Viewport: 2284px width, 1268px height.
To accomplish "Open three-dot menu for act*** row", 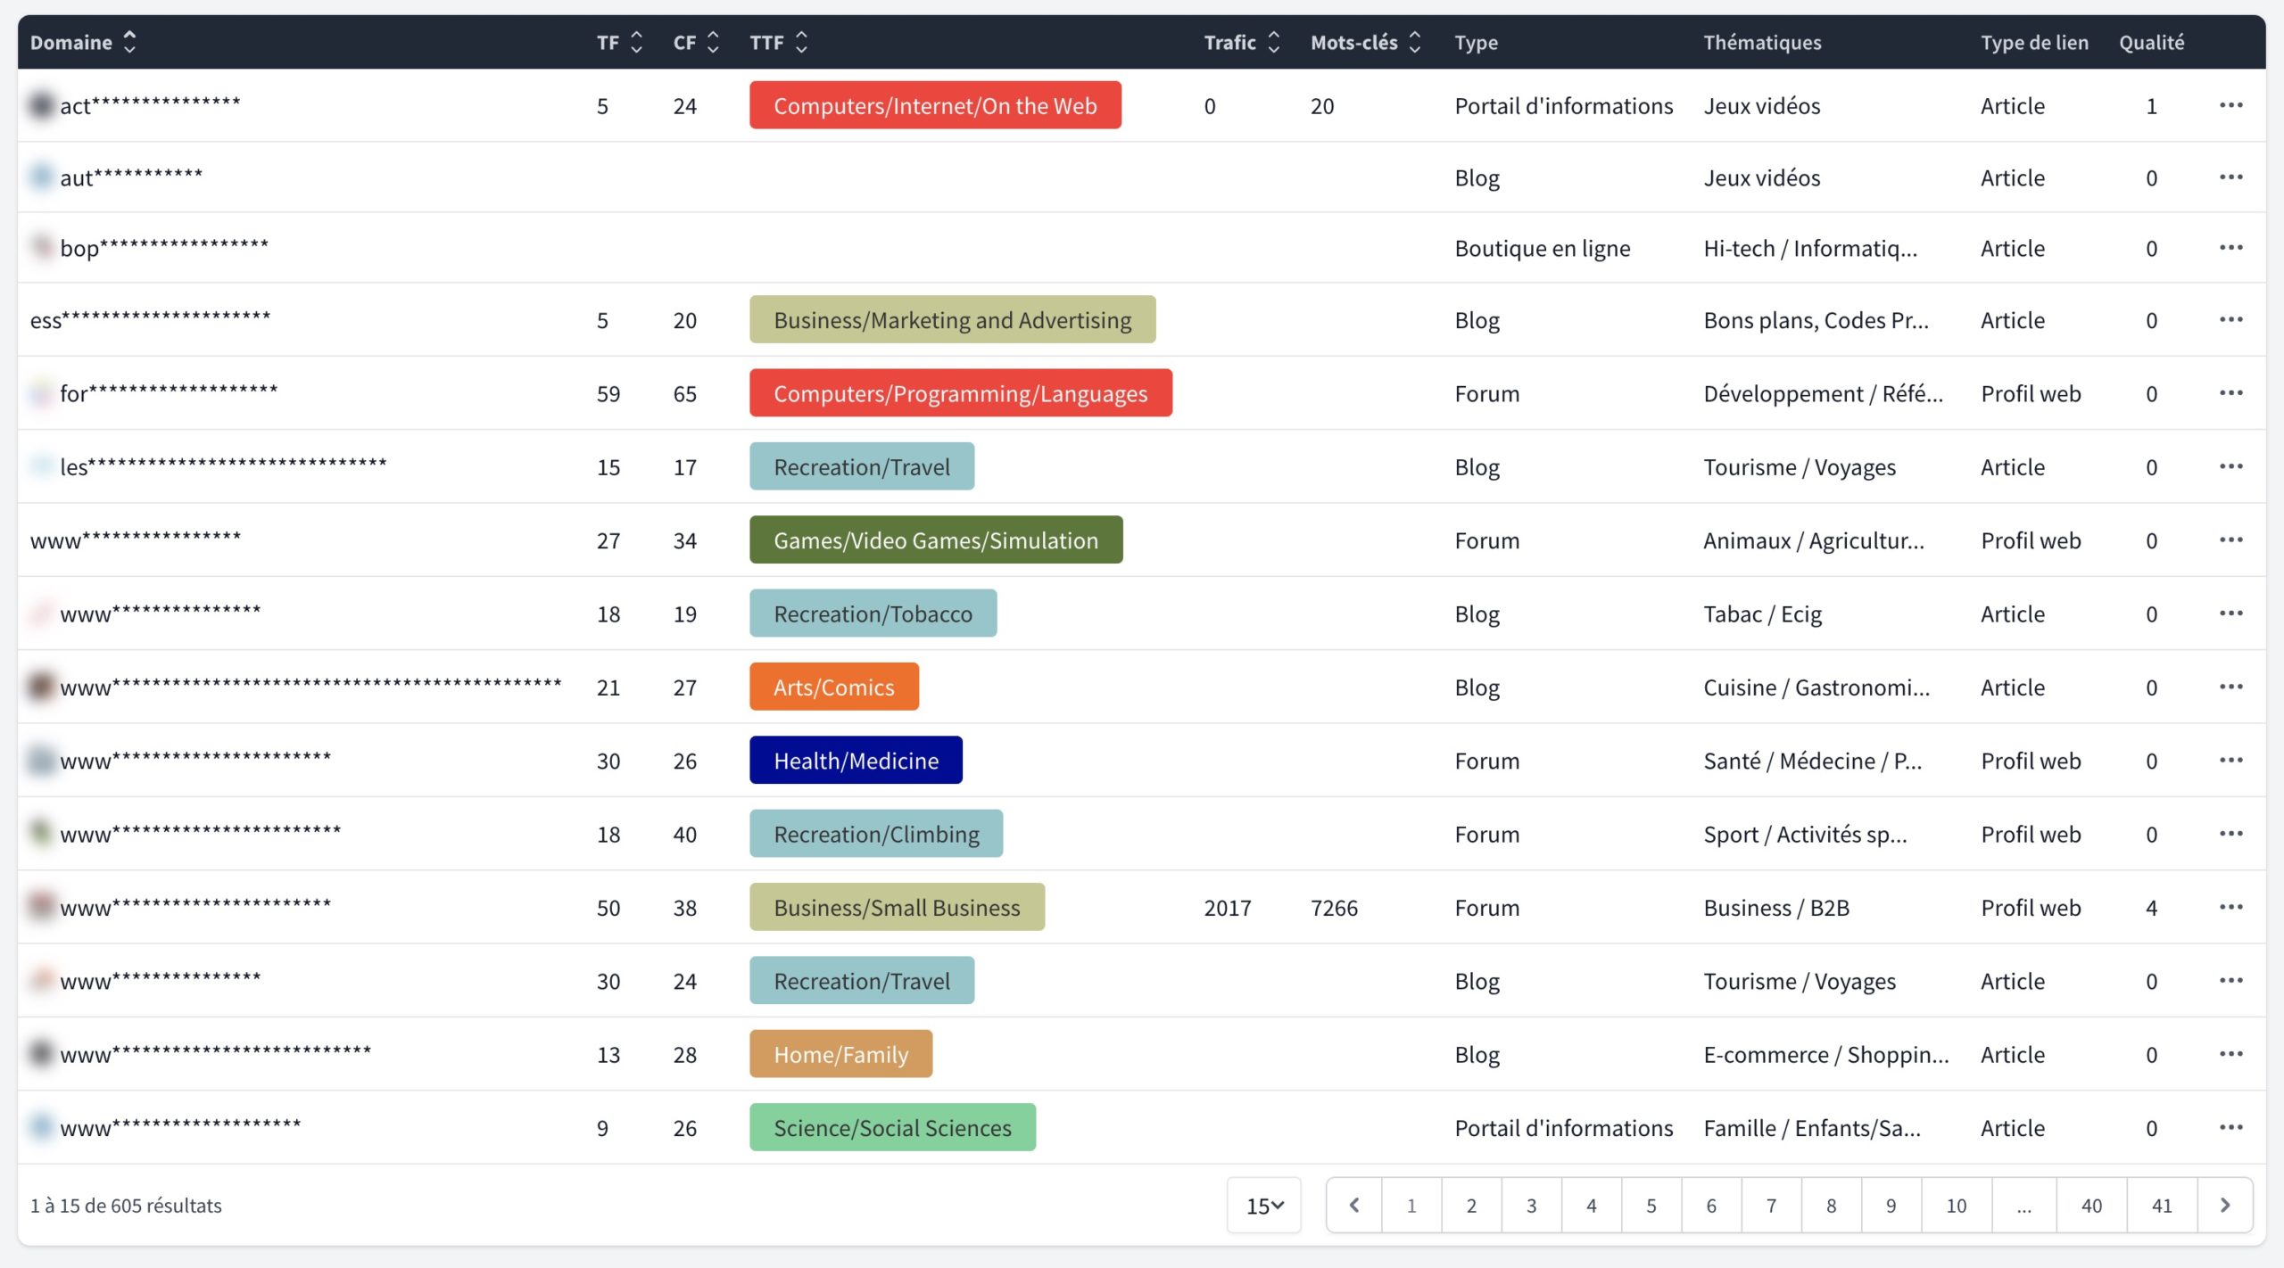I will pos(2230,105).
